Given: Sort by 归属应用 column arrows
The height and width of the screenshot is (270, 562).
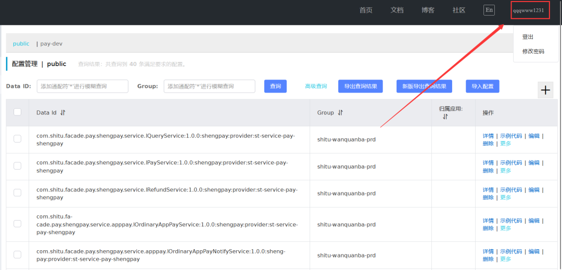Looking at the screenshot, I should [x=445, y=117].
